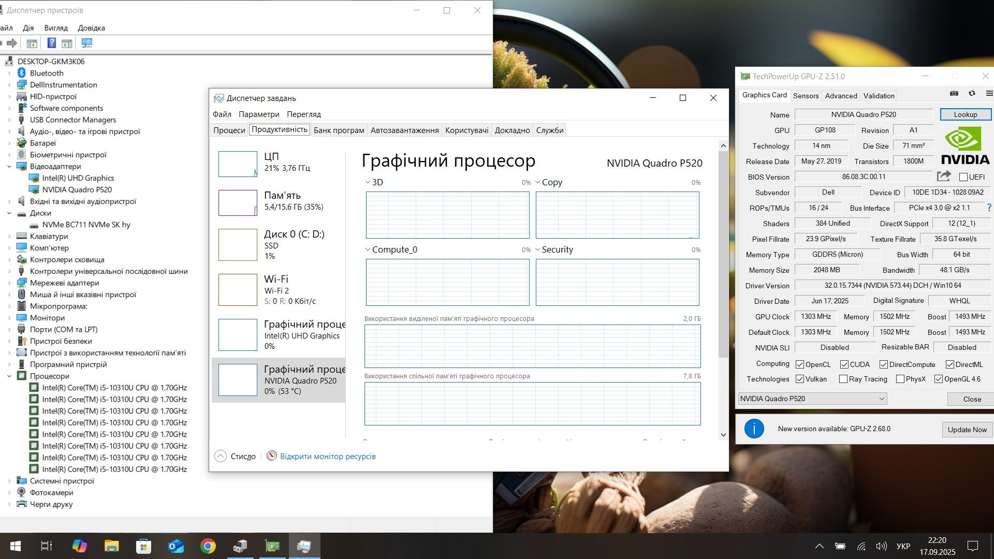Click the GPU-Z screenshot camera icon
Image resolution: width=994 pixels, height=559 pixels.
pos(954,94)
